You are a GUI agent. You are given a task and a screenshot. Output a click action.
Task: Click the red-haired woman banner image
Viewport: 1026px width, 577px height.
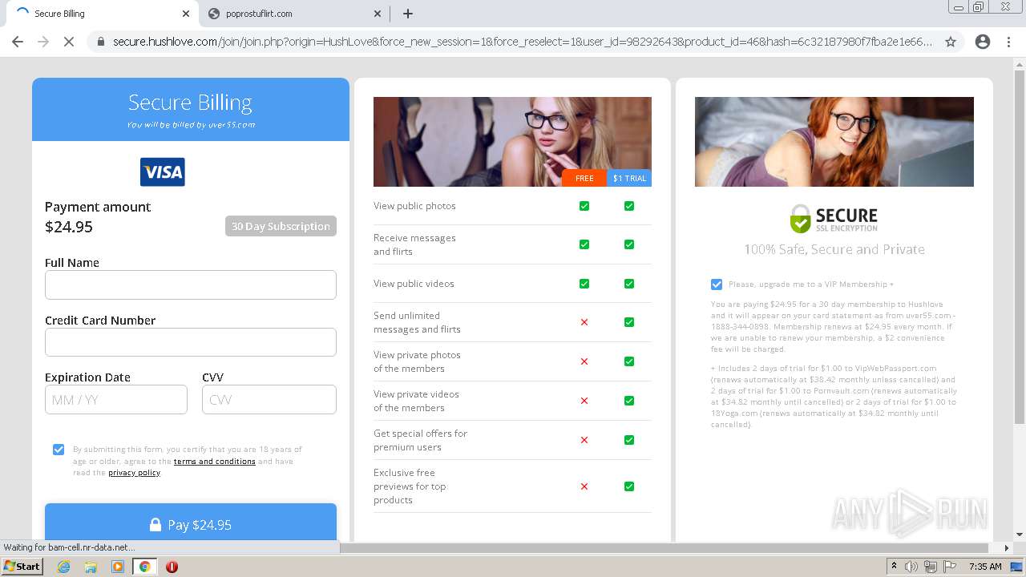pyautogui.click(x=834, y=142)
